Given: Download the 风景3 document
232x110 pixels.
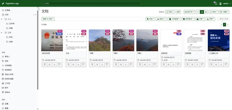Looking at the screenshot, I should click(126, 64).
